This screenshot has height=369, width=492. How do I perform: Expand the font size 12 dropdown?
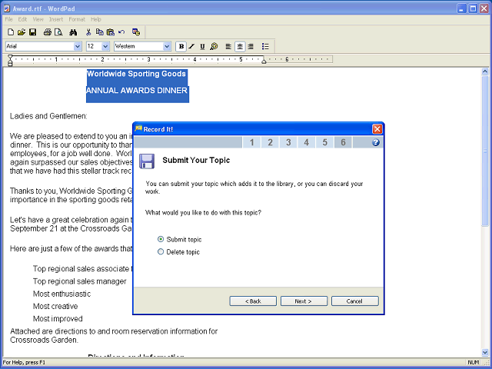tap(105, 46)
